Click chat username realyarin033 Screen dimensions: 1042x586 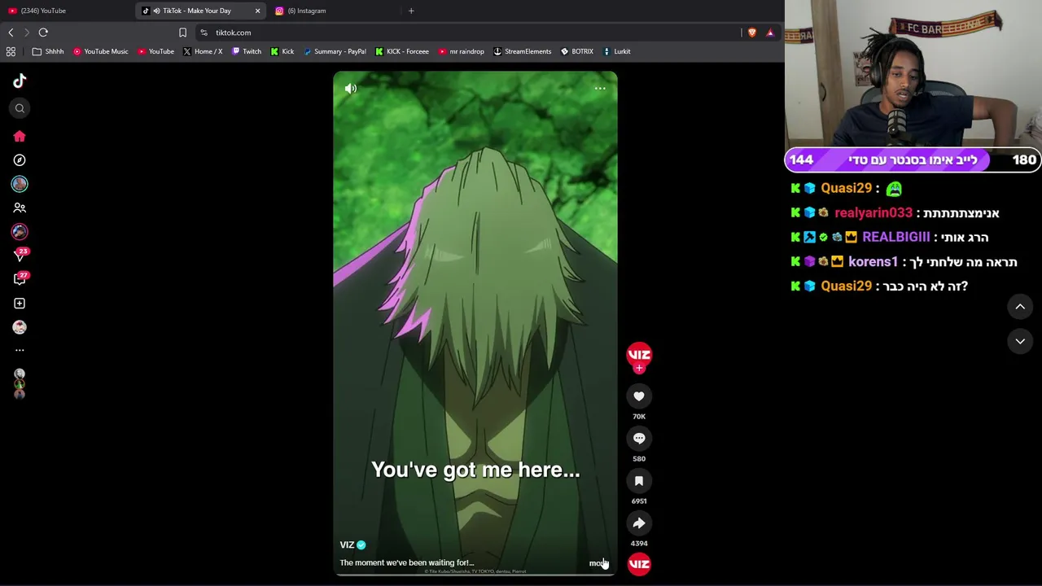click(x=873, y=213)
